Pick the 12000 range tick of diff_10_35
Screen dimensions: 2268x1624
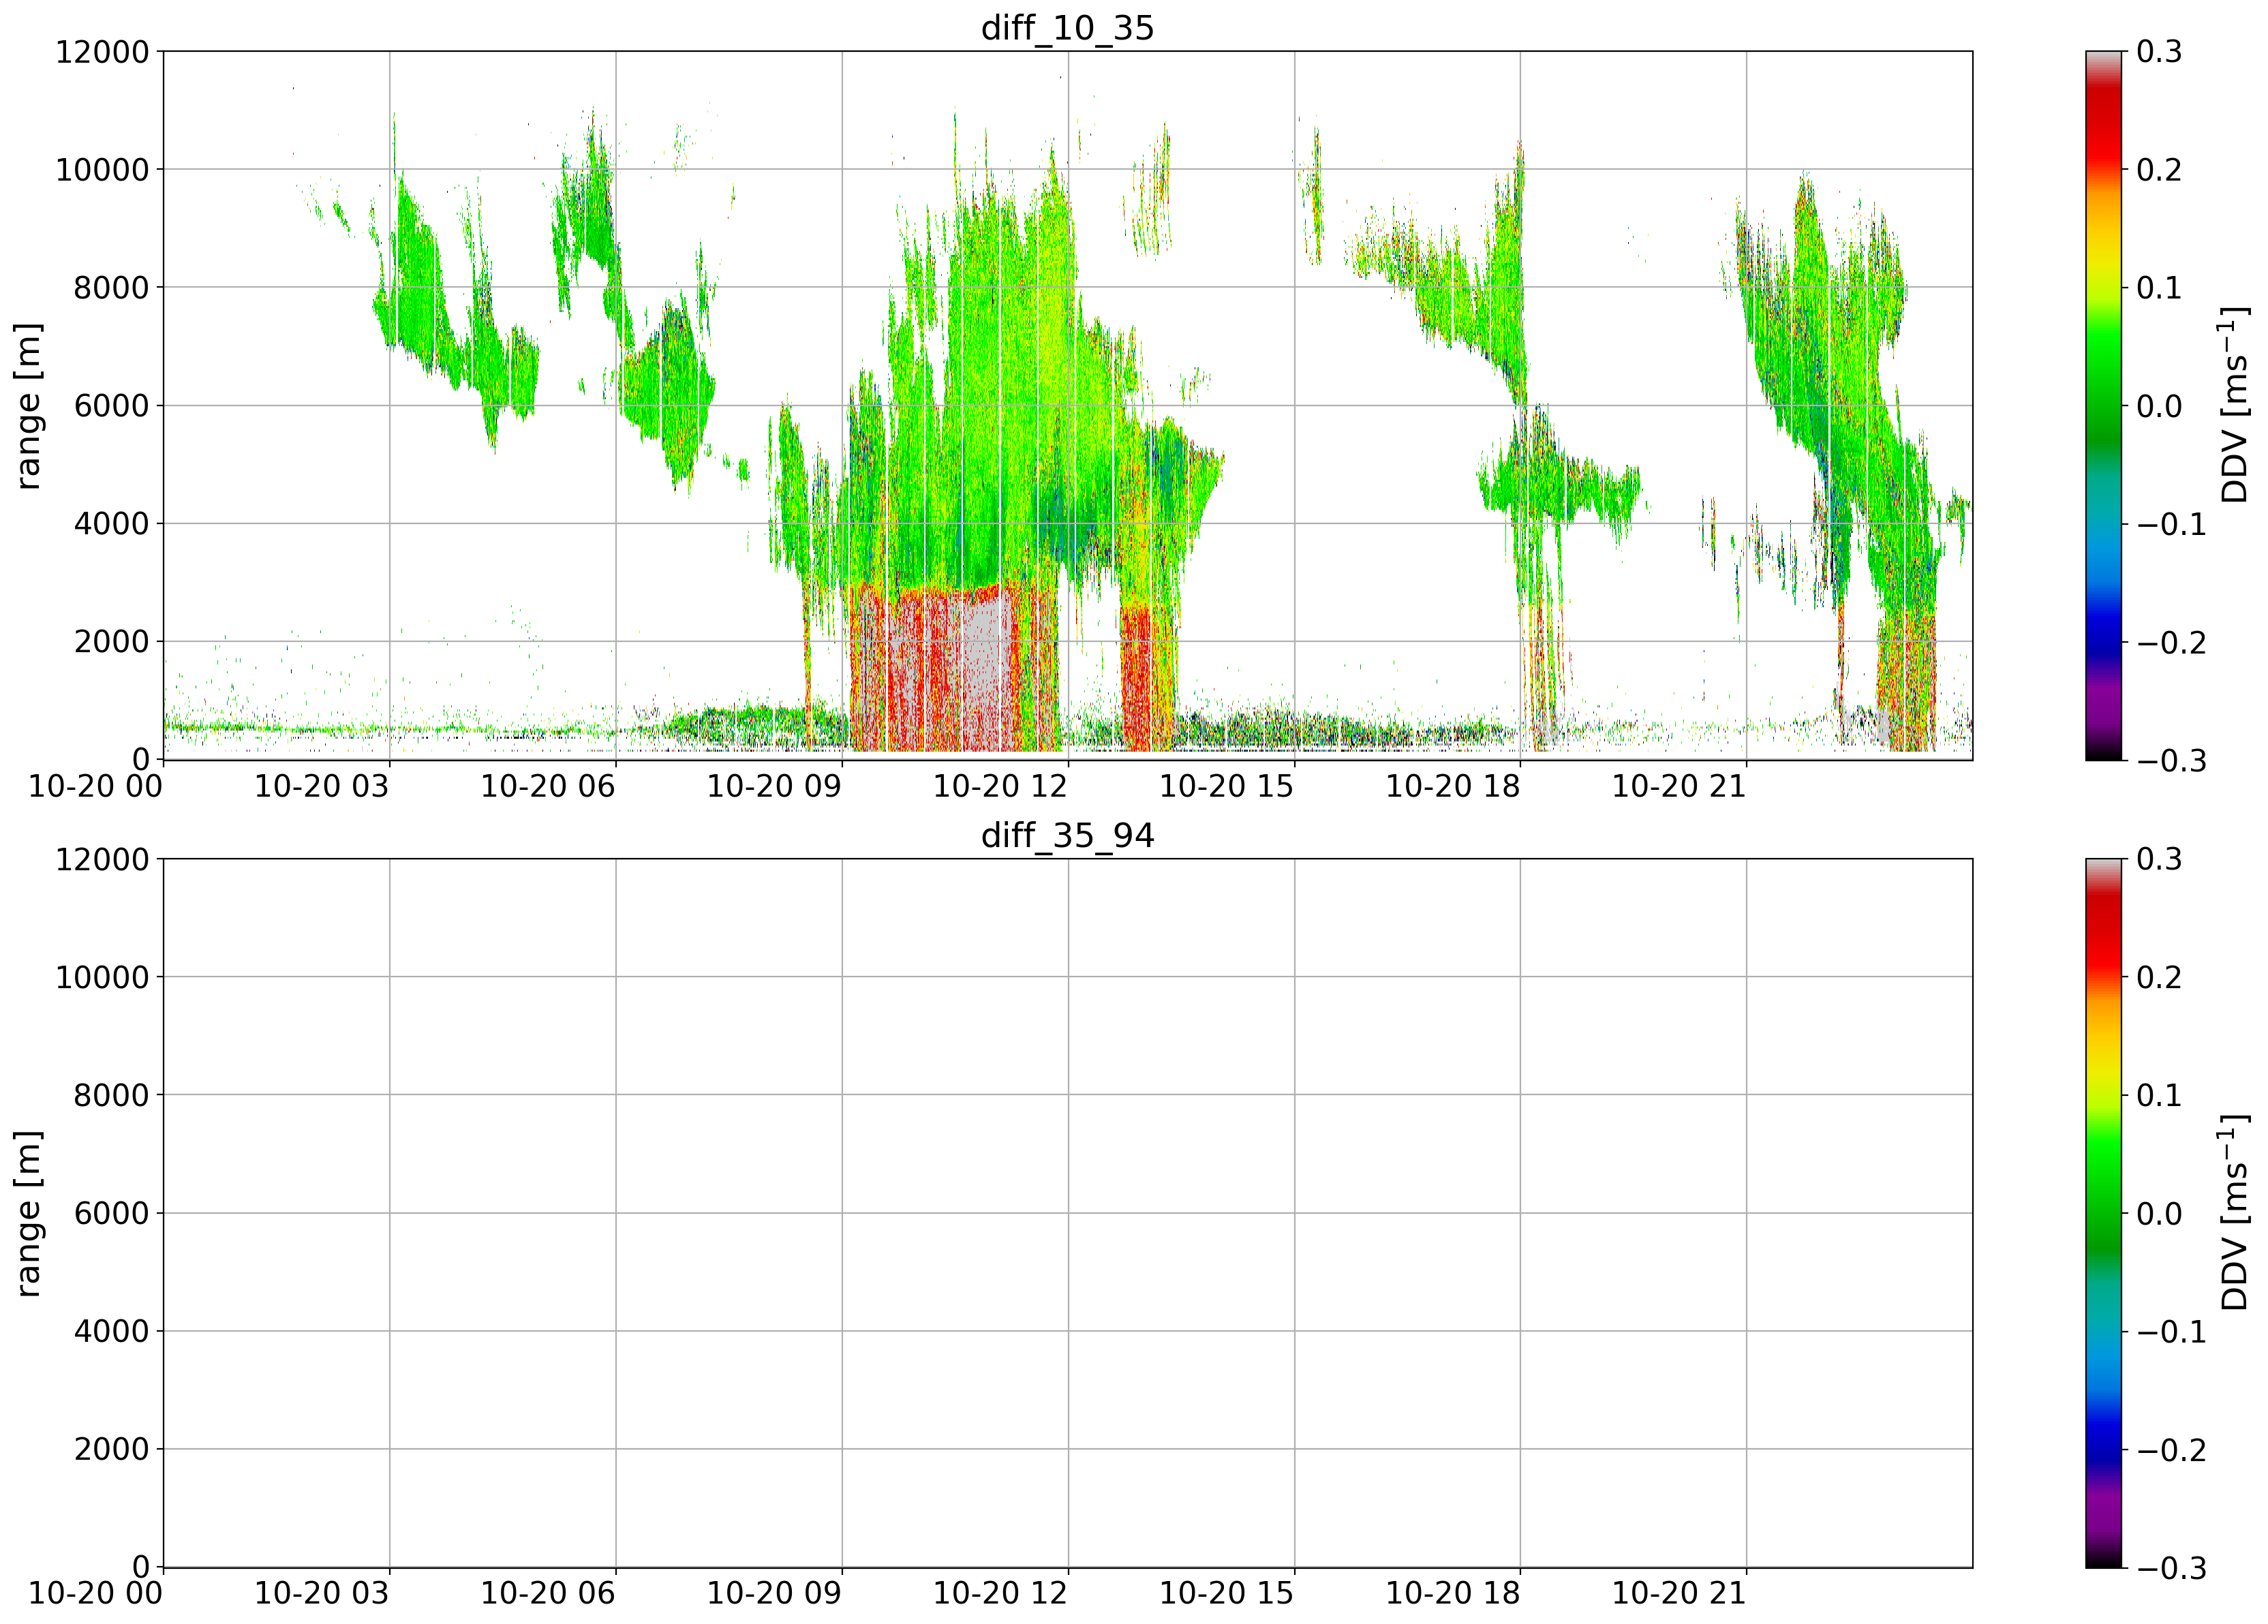click(101, 52)
